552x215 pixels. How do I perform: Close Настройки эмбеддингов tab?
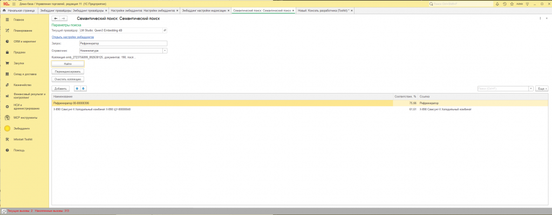178,11
